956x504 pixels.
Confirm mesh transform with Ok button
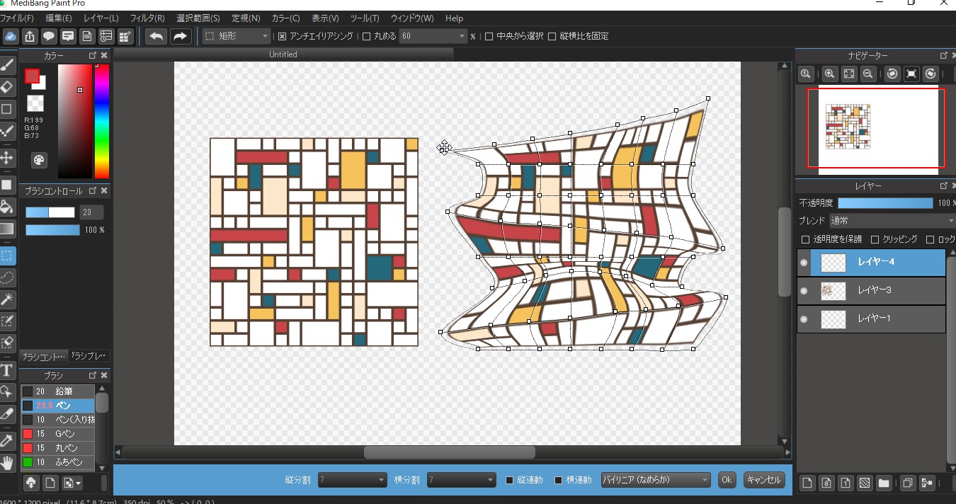coord(727,480)
